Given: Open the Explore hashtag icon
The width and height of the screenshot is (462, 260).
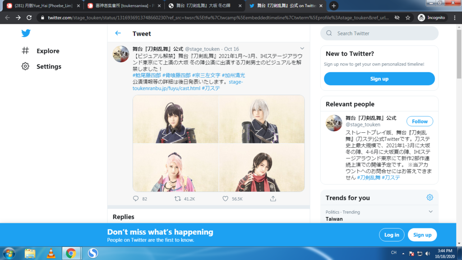Looking at the screenshot, I should [25, 51].
